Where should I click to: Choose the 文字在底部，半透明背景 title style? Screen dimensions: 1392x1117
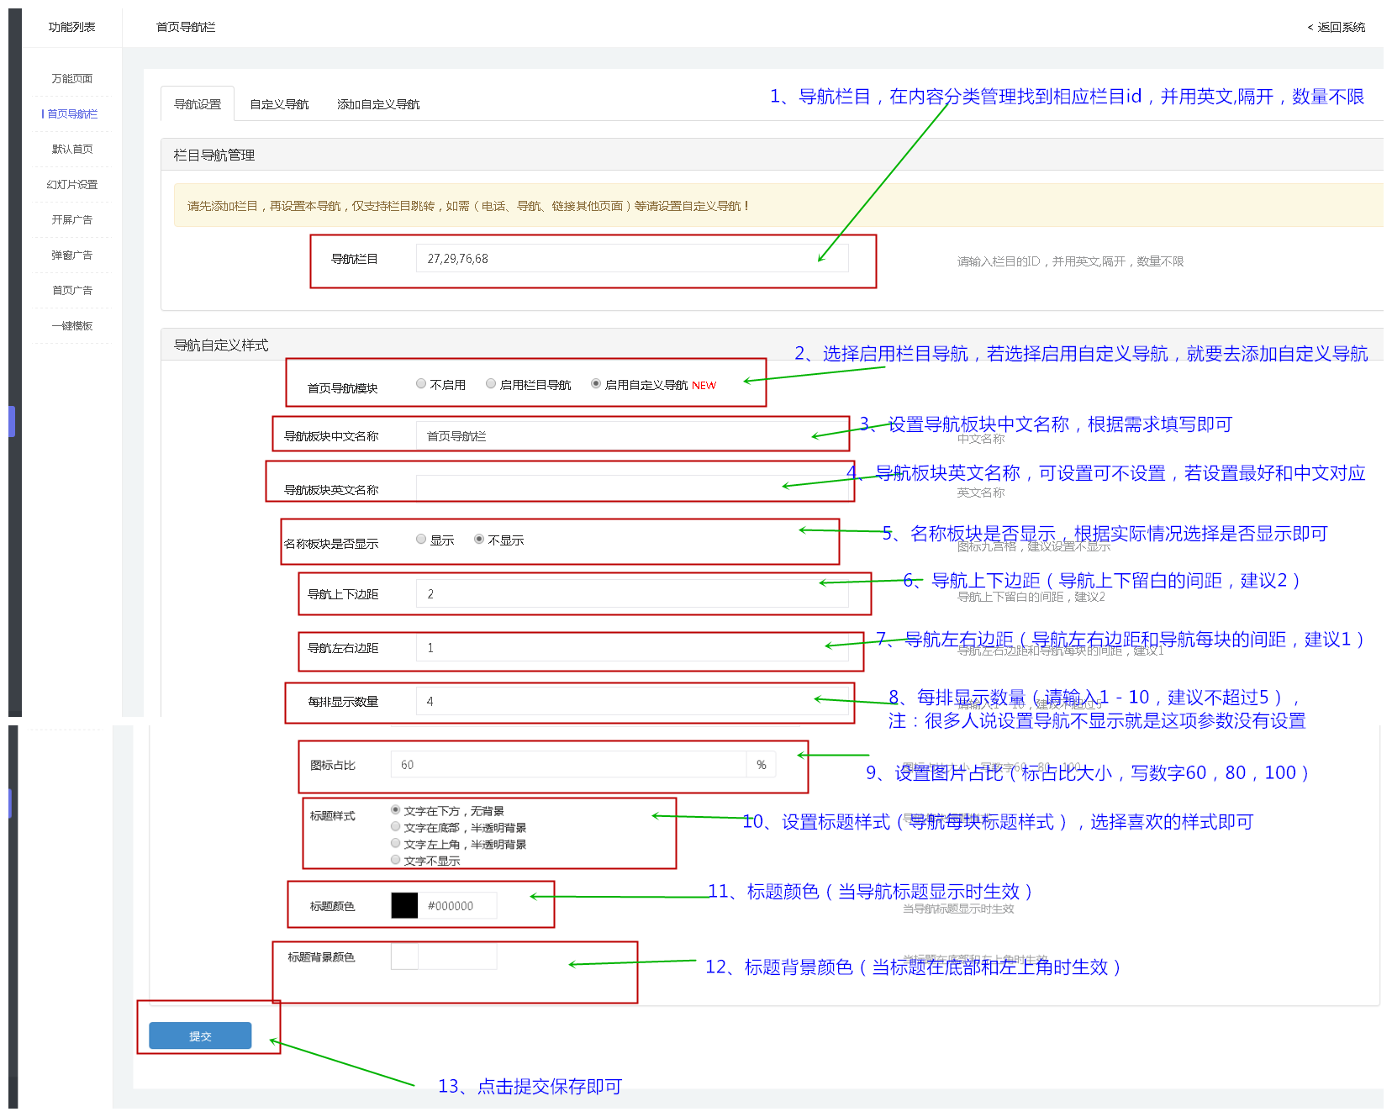(395, 827)
